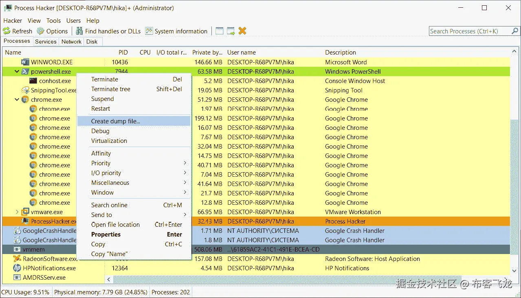
Task: Click the vmmem process icon
Action: click(17, 250)
